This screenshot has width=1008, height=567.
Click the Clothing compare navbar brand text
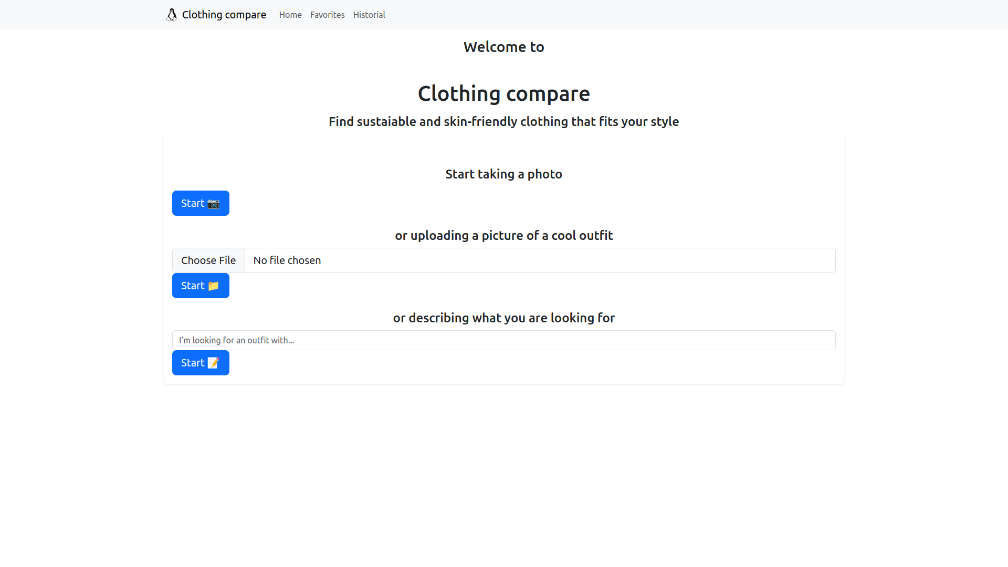pyautogui.click(x=224, y=15)
